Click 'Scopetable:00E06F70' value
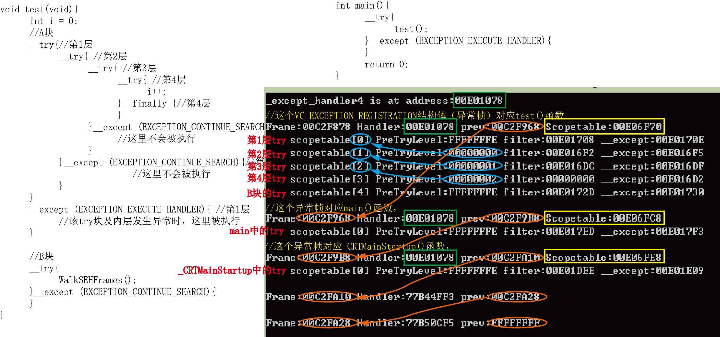The image size is (720, 337). click(x=604, y=127)
